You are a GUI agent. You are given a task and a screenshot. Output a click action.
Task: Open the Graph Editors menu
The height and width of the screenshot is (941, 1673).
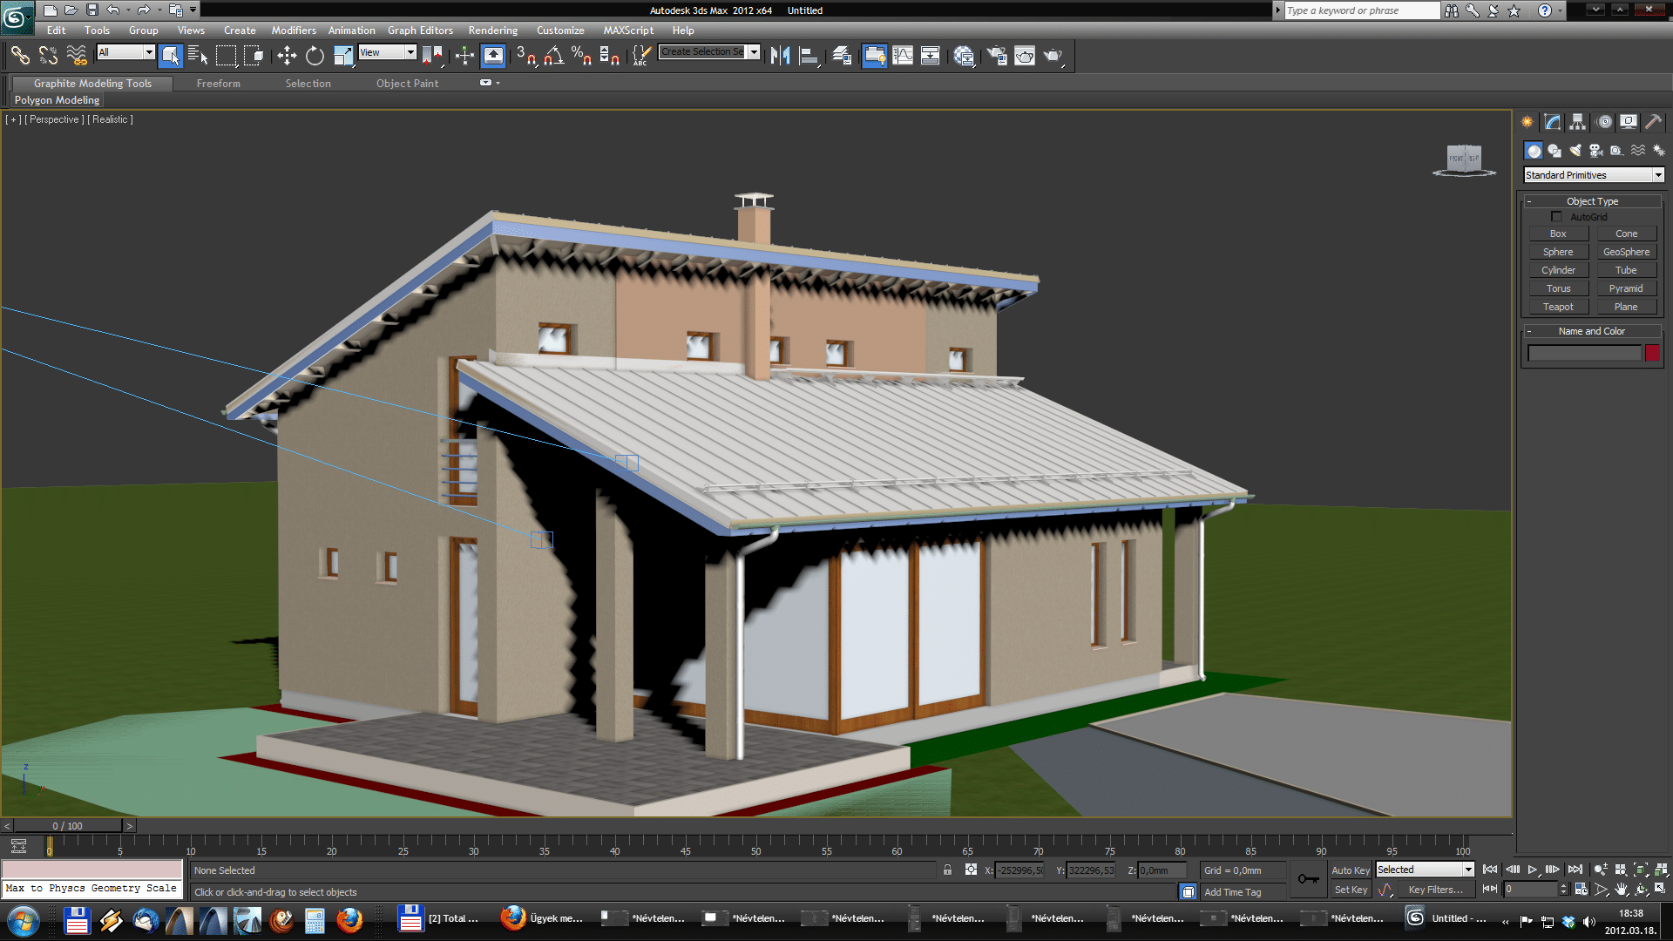[417, 30]
